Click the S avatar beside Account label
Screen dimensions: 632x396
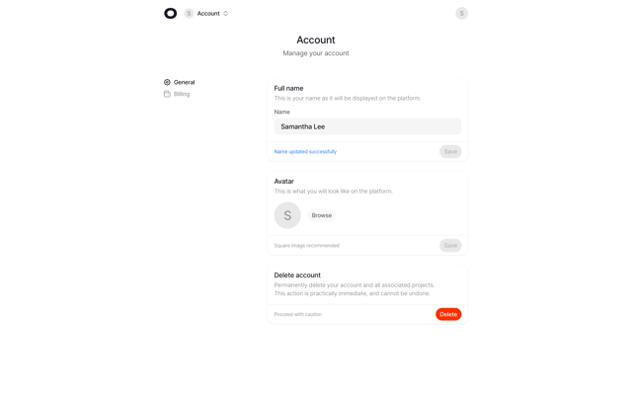point(189,13)
